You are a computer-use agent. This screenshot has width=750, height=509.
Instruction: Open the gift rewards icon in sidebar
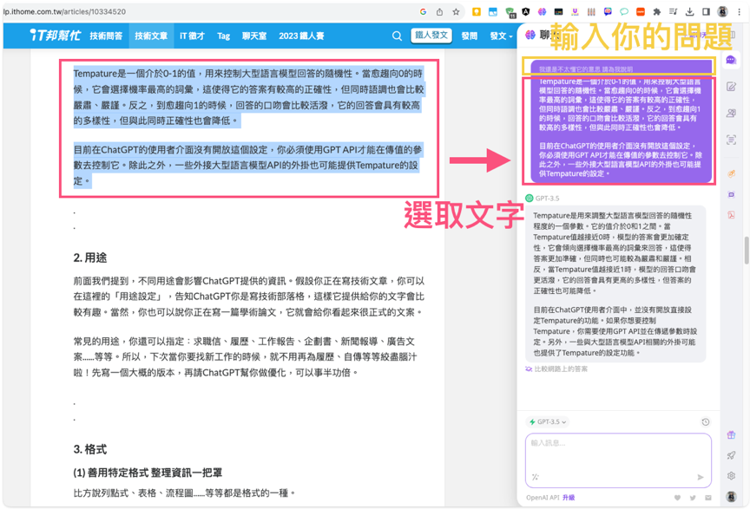(x=731, y=435)
